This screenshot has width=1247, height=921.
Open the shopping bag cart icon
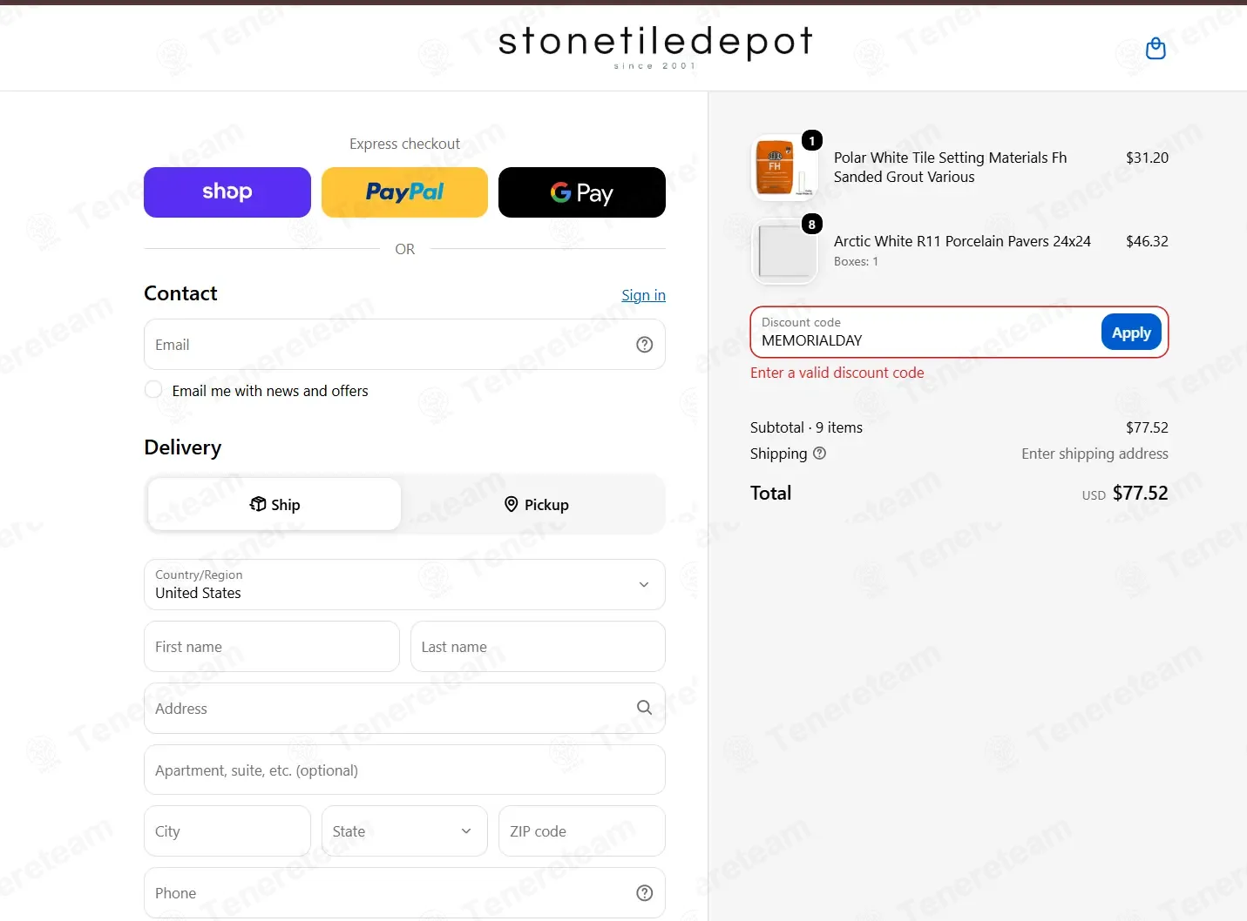[1156, 49]
